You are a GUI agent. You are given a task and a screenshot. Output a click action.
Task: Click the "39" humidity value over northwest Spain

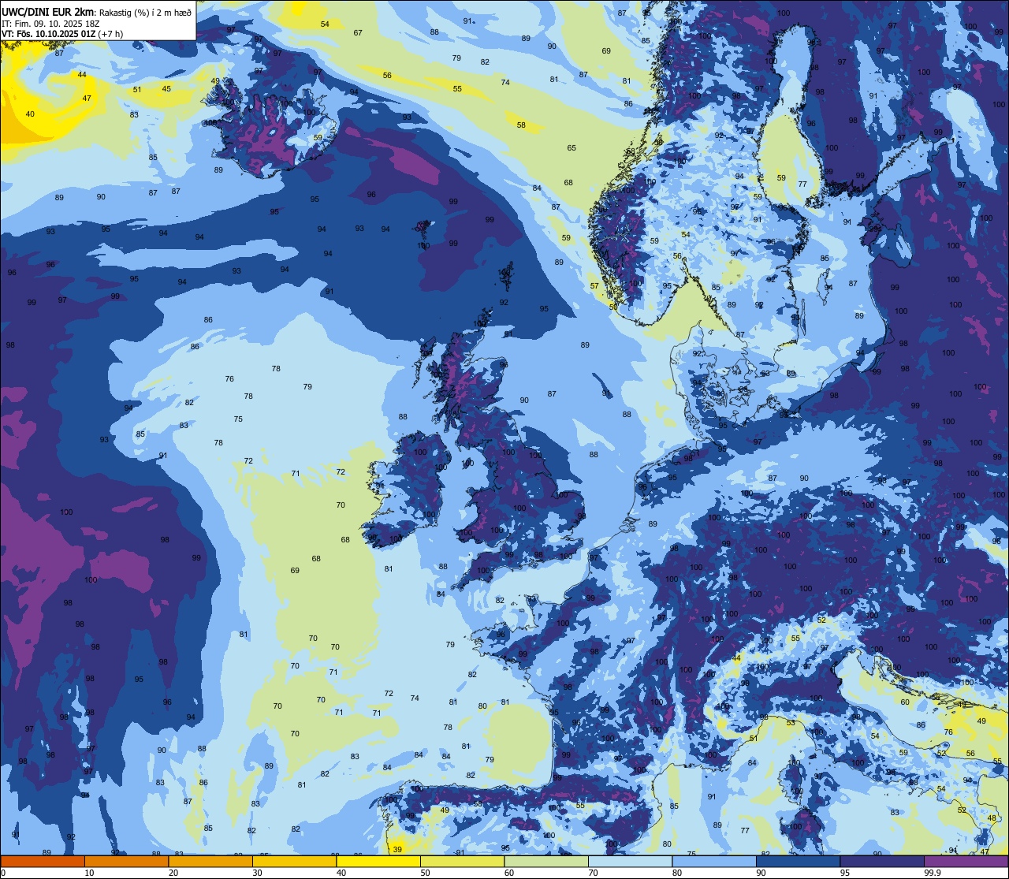(x=397, y=849)
